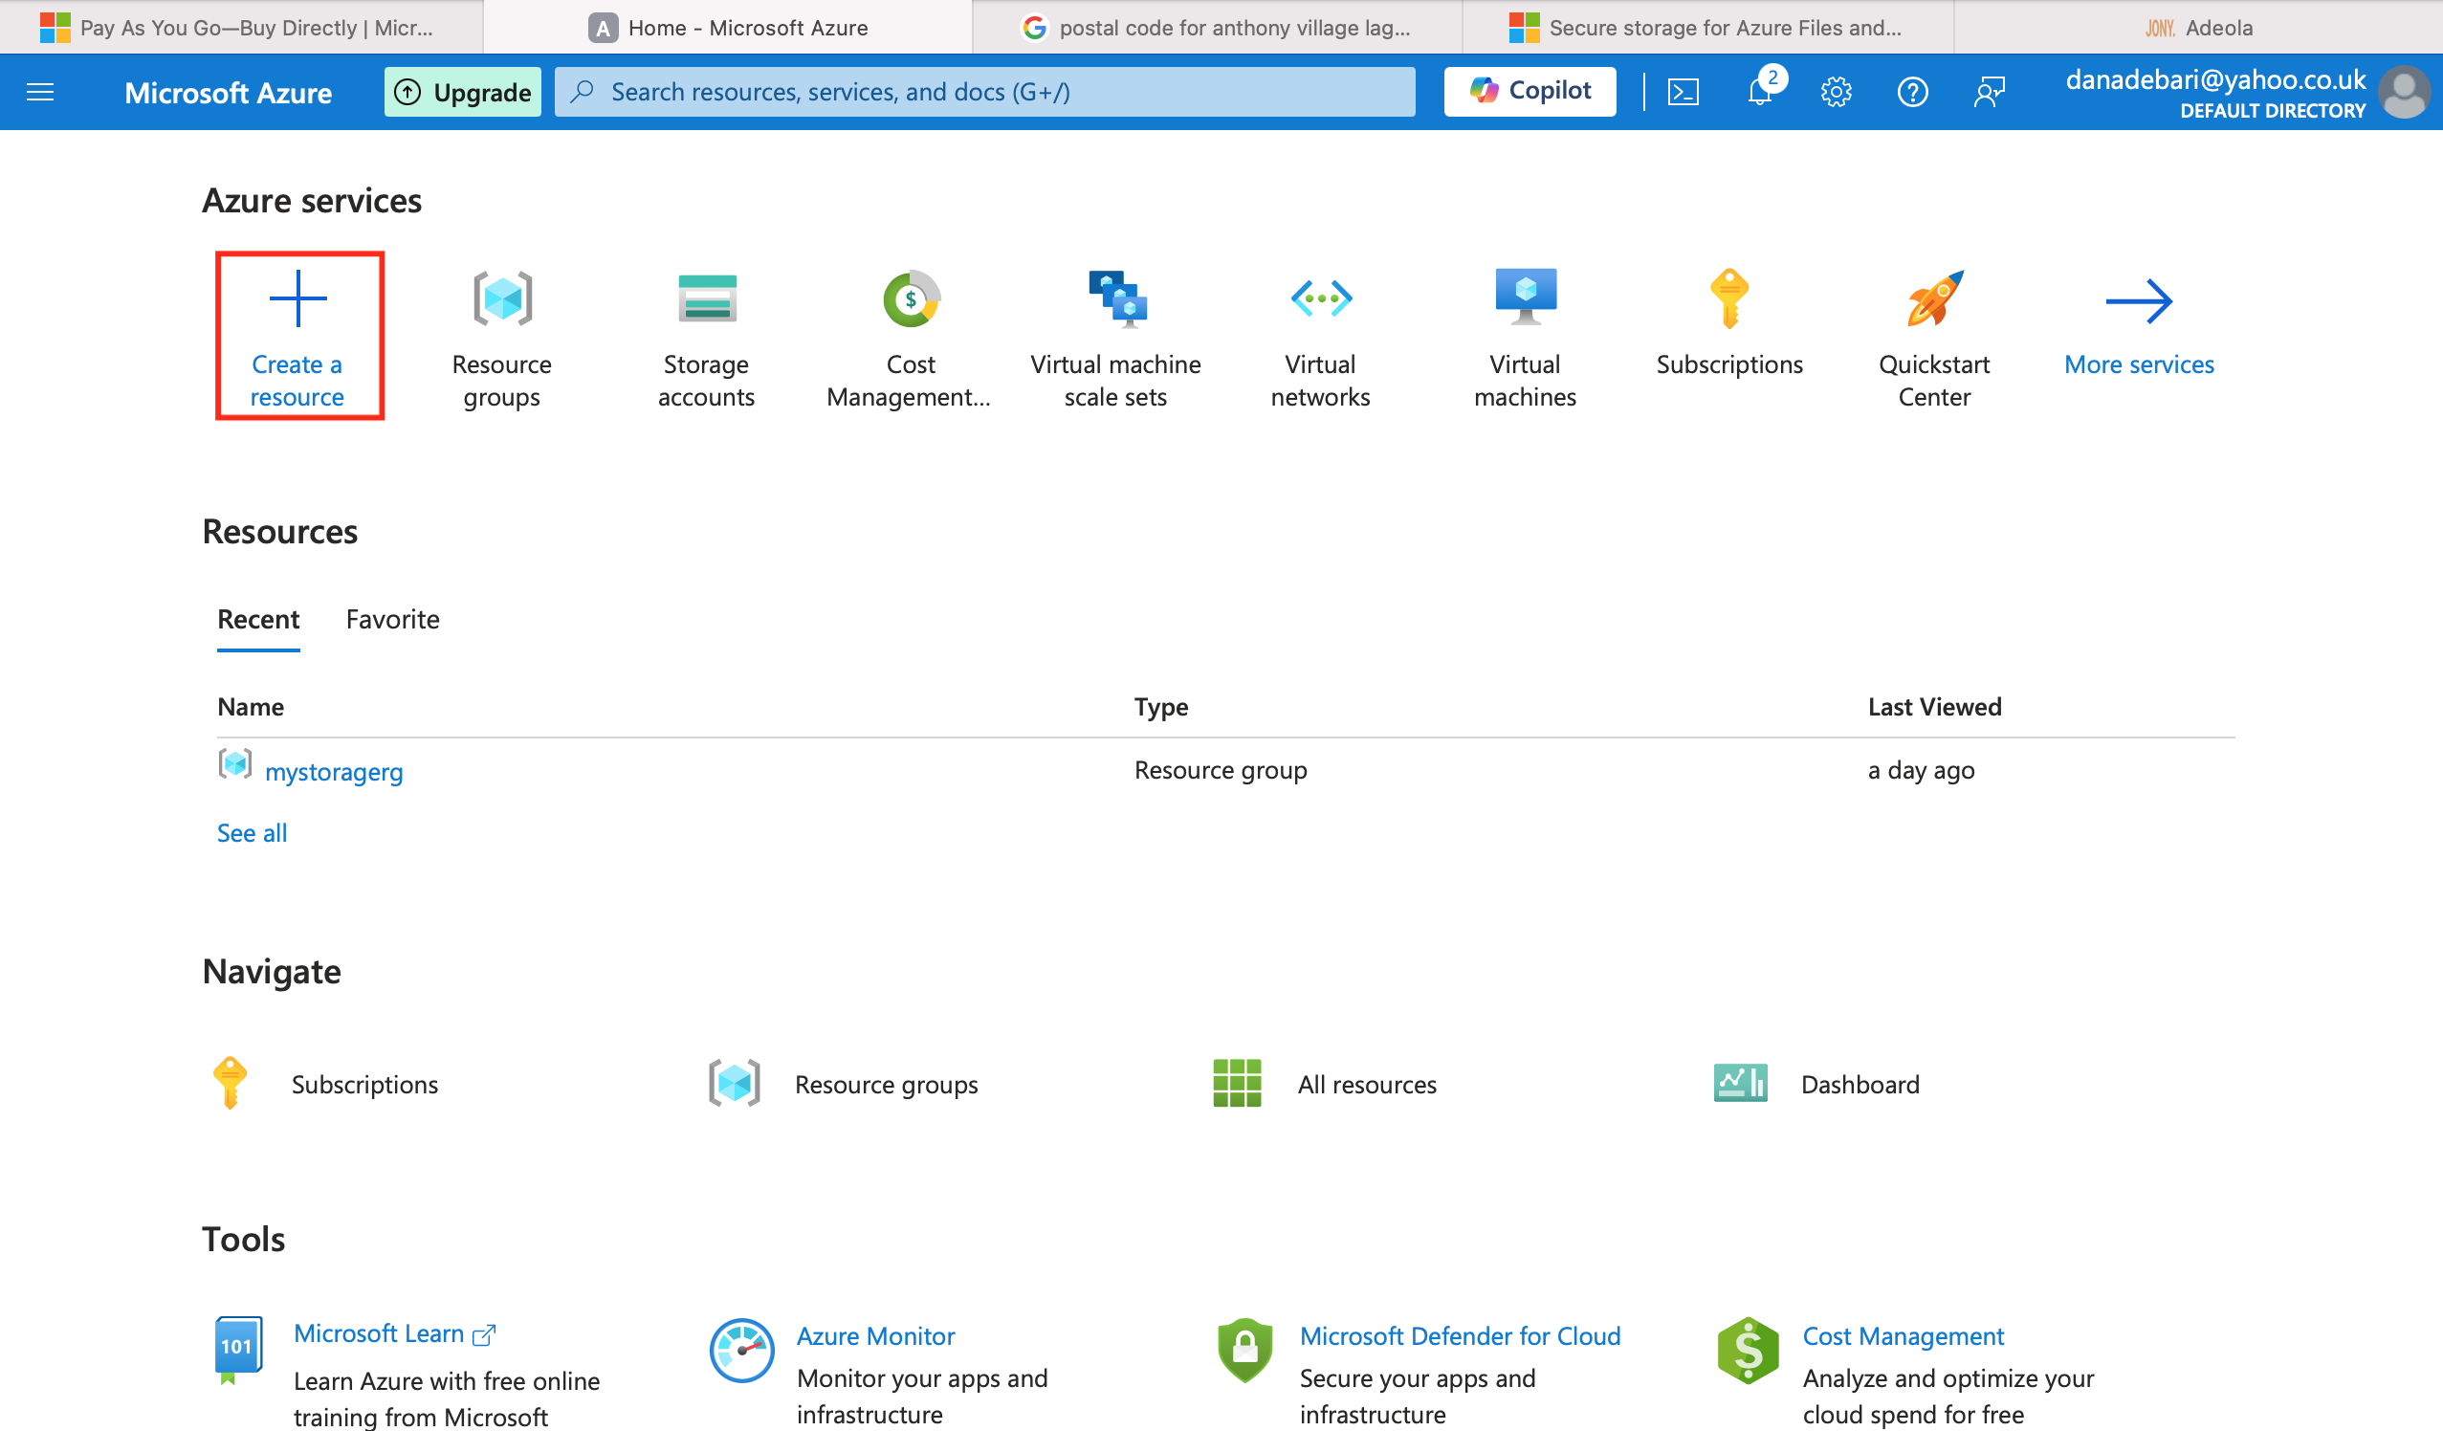Open Cost Management service icon
The height and width of the screenshot is (1431, 2443).
pos(911,298)
